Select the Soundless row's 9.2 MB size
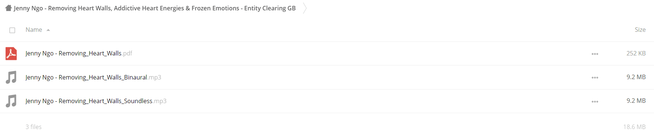The height and width of the screenshot is (139, 654). (636, 101)
